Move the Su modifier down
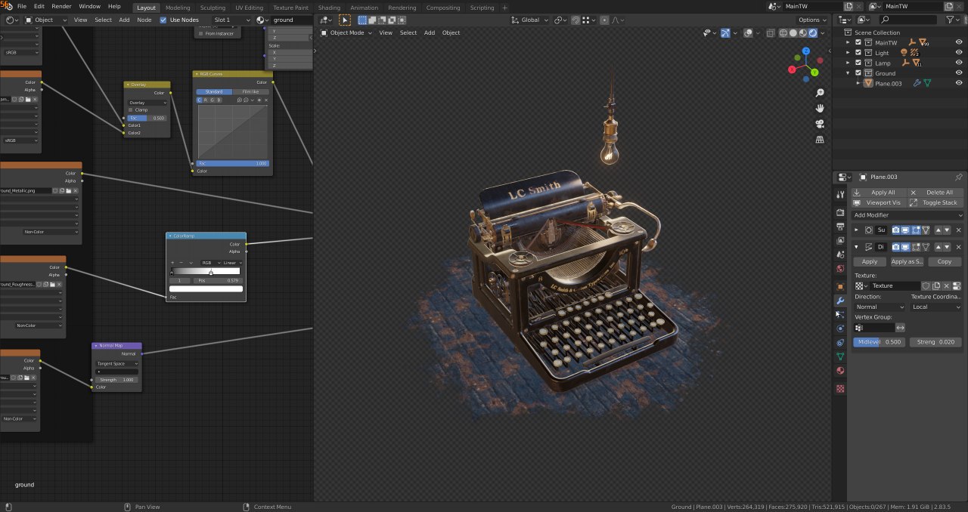 pyautogui.click(x=947, y=230)
